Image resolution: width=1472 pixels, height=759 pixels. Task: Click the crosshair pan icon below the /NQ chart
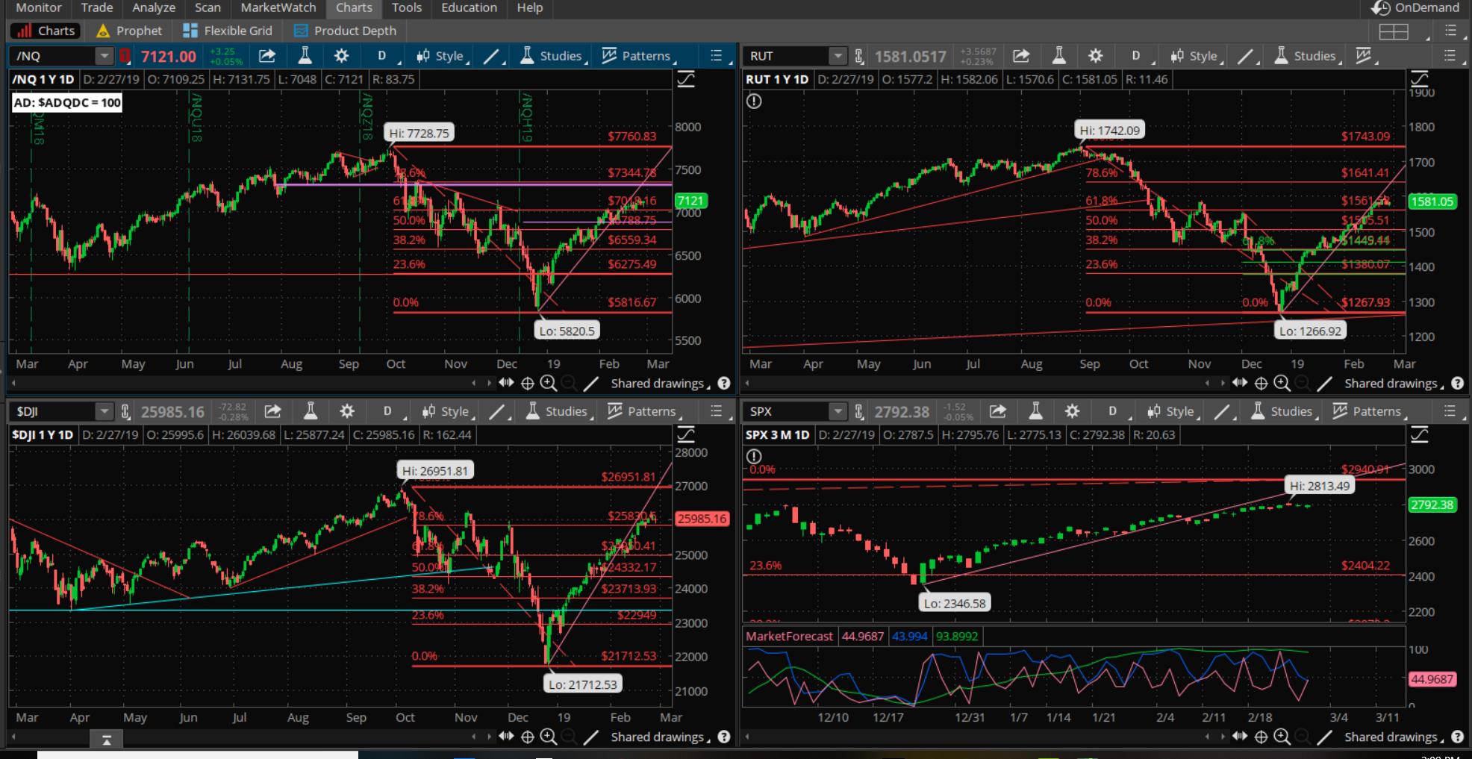[527, 383]
